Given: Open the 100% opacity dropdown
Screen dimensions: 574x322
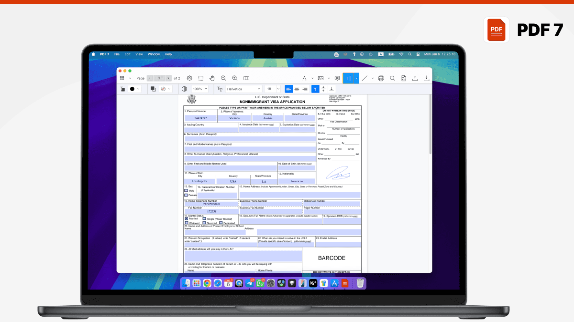Looking at the screenshot, I should (x=199, y=89).
